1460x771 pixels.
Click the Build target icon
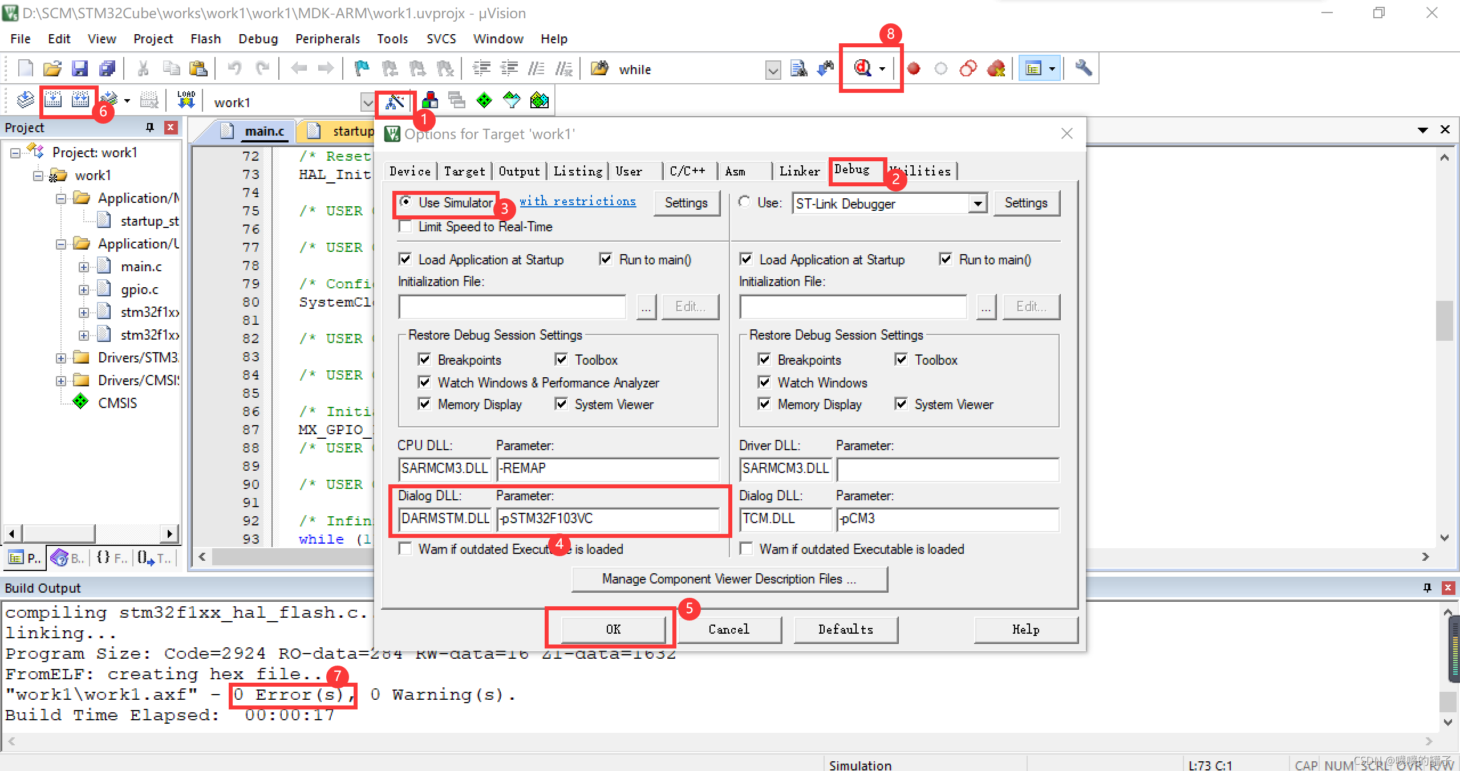pyautogui.click(x=53, y=100)
